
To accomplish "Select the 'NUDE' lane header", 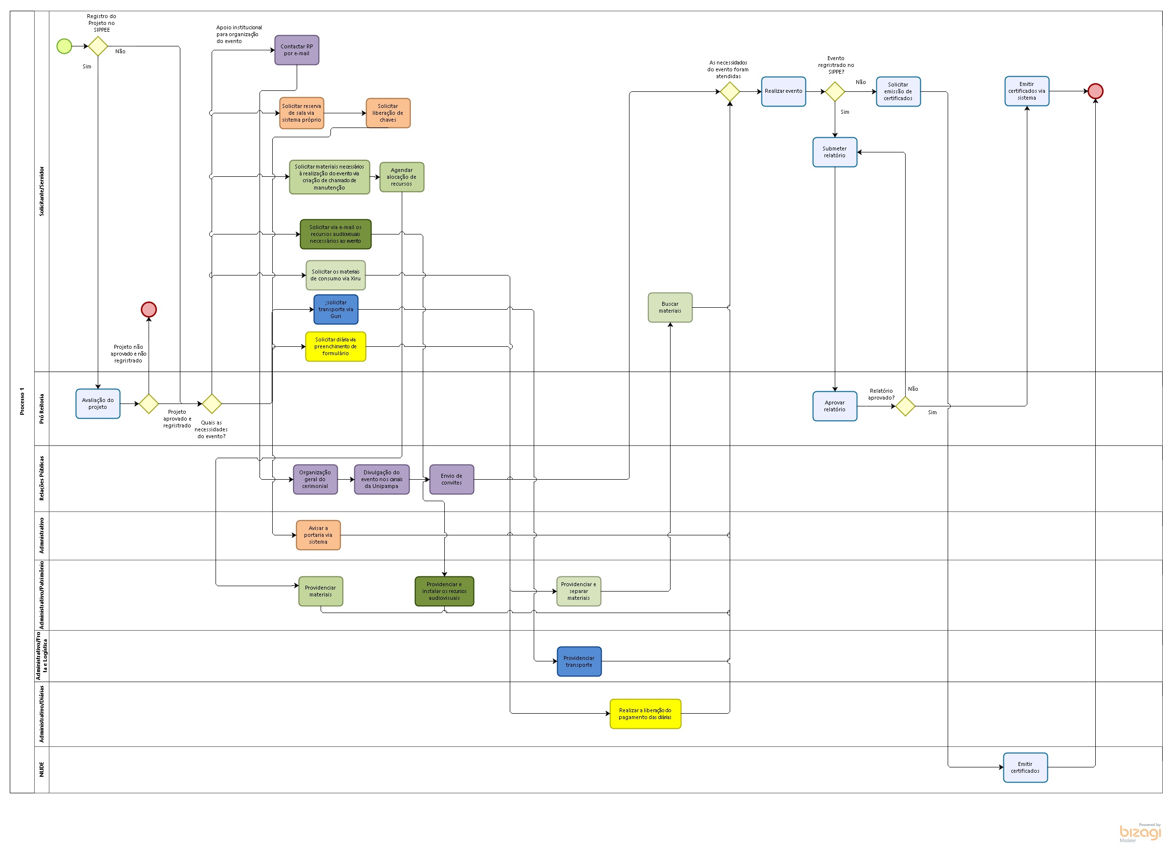I will click(42, 769).
